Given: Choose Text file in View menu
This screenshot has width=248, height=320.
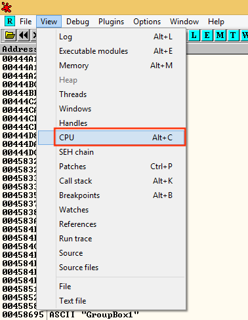Looking at the screenshot, I should pyautogui.click(x=112, y=301).
